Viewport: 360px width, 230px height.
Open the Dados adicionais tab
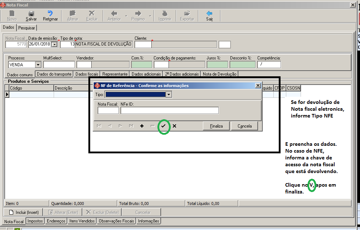click(x=146, y=74)
